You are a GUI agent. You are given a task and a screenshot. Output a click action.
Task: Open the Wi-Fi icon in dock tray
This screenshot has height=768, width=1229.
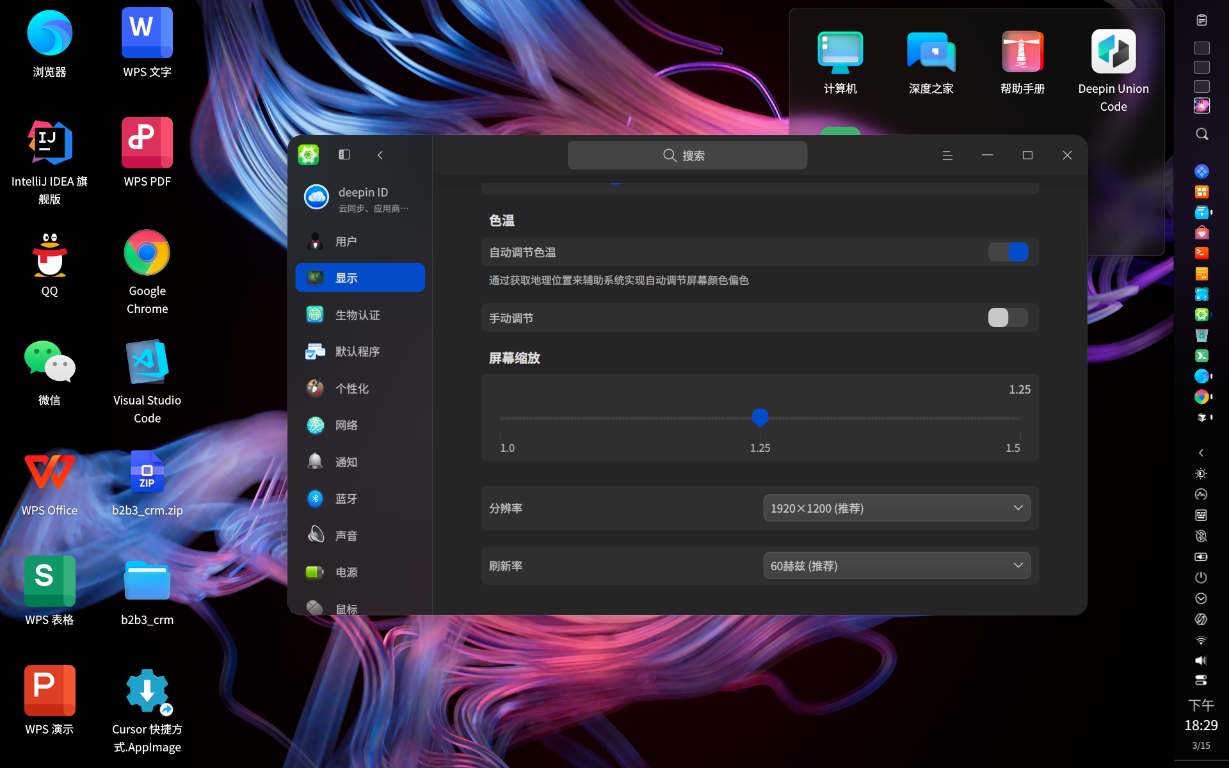coord(1201,640)
